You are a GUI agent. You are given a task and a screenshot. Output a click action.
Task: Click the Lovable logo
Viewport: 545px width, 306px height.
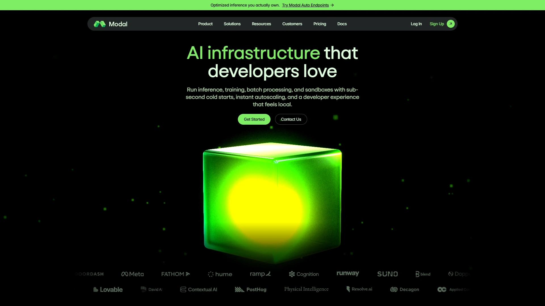point(108,290)
